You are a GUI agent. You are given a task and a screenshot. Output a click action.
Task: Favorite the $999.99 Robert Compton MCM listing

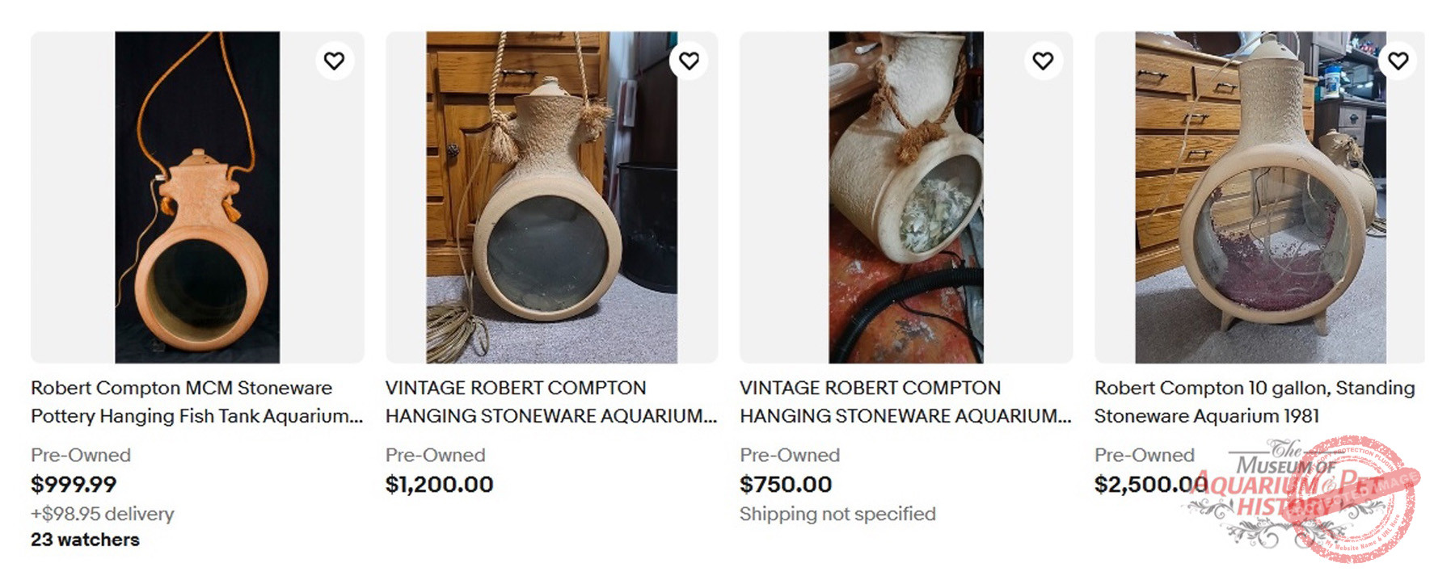[x=334, y=61]
